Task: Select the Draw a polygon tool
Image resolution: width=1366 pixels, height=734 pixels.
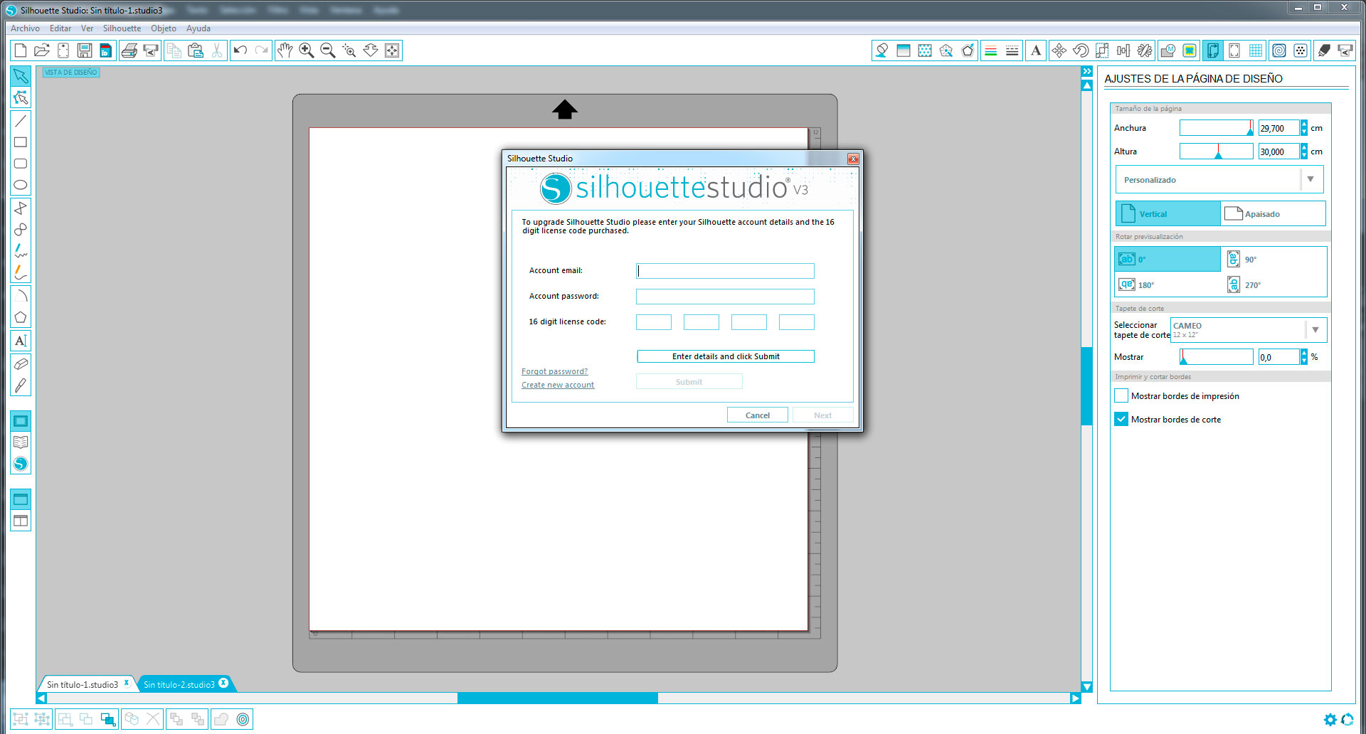Action: 21,317
